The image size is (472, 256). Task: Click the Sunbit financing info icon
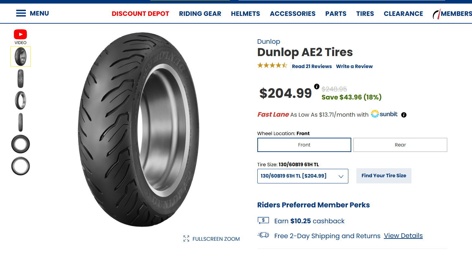(x=404, y=115)
